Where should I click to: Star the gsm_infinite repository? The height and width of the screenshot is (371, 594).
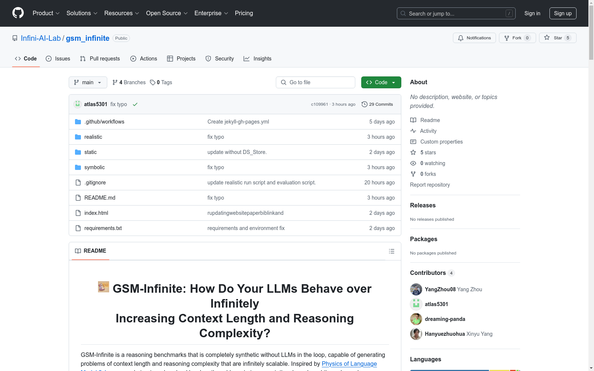558,38
